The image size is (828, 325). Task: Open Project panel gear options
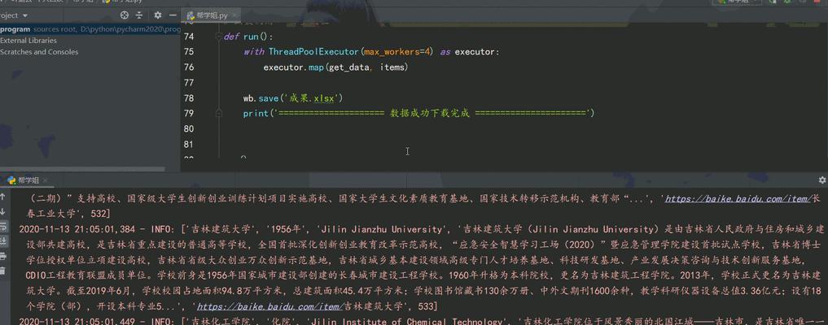coord(157,15)
